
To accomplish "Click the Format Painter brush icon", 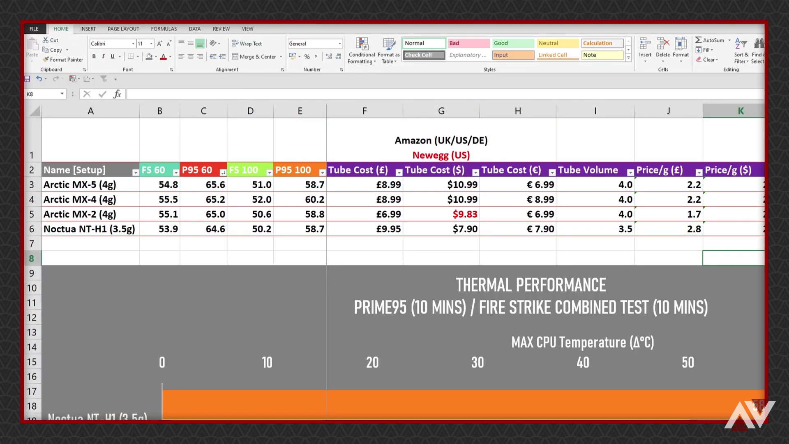I will (x=46, y=60).
